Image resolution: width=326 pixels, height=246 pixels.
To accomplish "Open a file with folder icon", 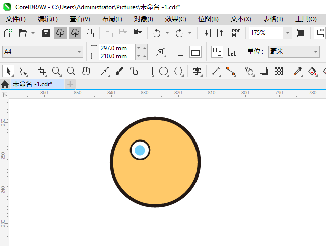I will click(23, 33).
